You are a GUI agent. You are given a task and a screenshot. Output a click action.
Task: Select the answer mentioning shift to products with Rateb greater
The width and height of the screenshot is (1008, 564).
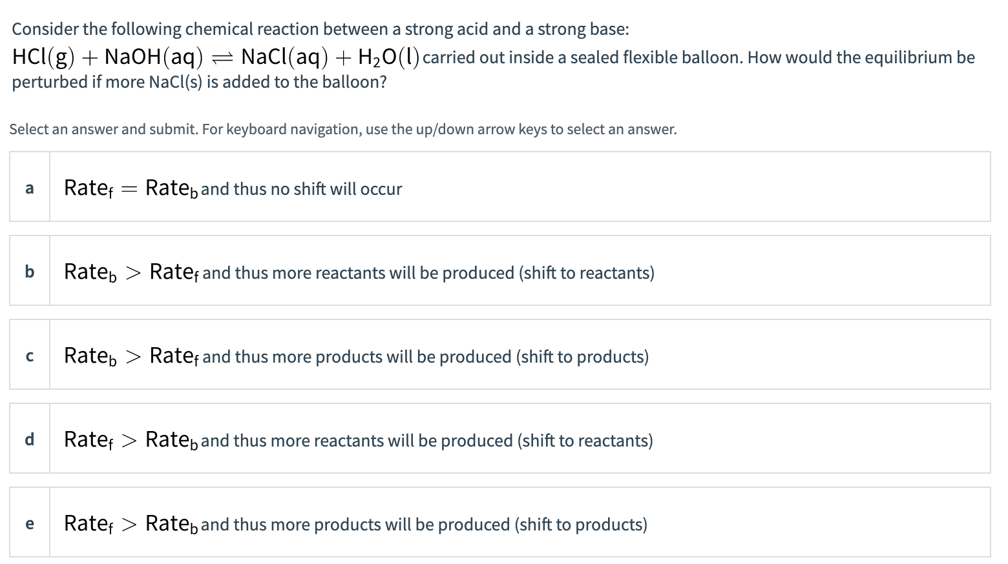click(x=355, y=356)
